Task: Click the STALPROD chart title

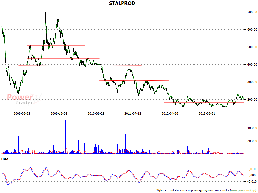Action: click(x=122, y=3)
